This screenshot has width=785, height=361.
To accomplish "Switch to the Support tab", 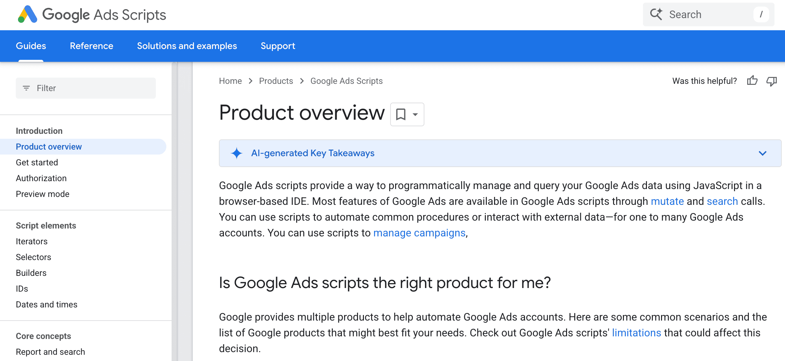I will [x=278, y=46].
